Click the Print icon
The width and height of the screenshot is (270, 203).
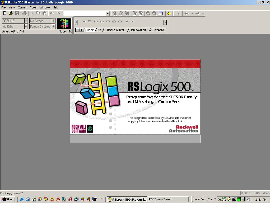(x=25, y=13)
